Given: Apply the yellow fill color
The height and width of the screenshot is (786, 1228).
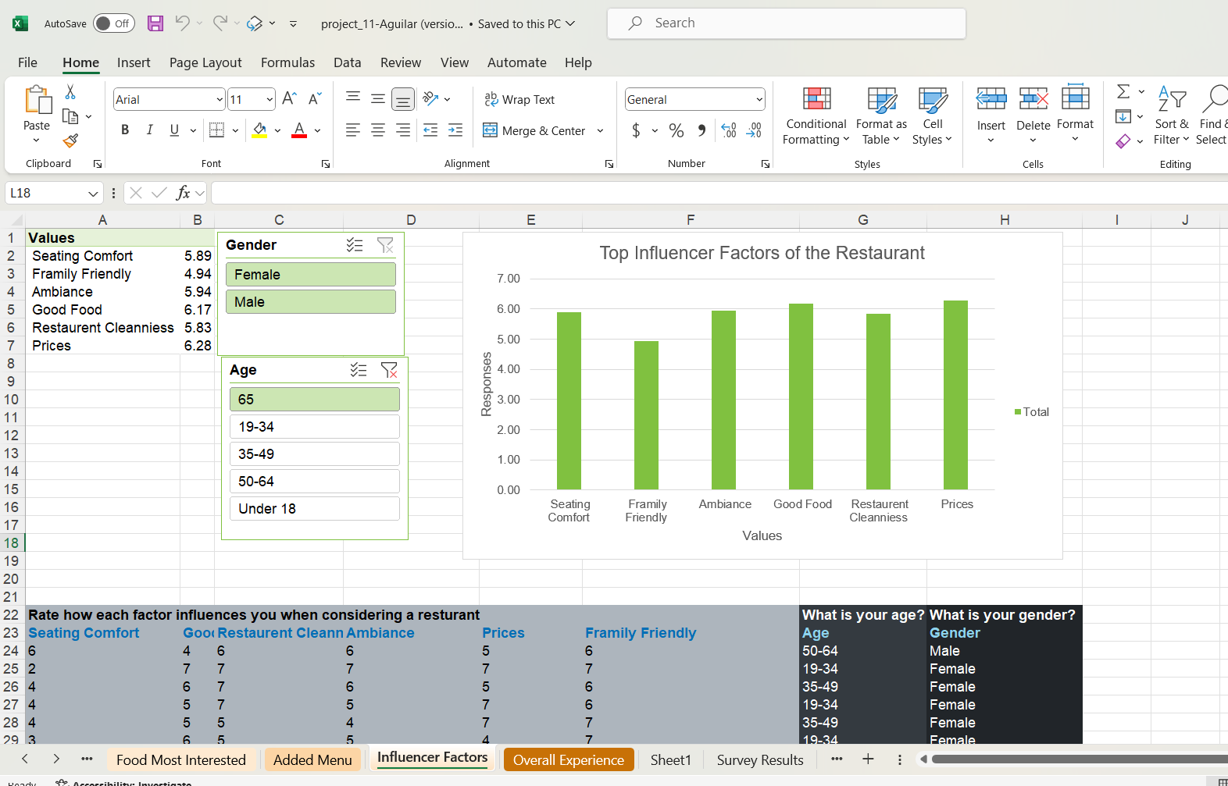Looking at the screenshot, I should pyautogui.click(x=259, y=130).
